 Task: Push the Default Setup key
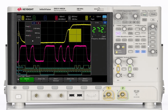point(145,20)
